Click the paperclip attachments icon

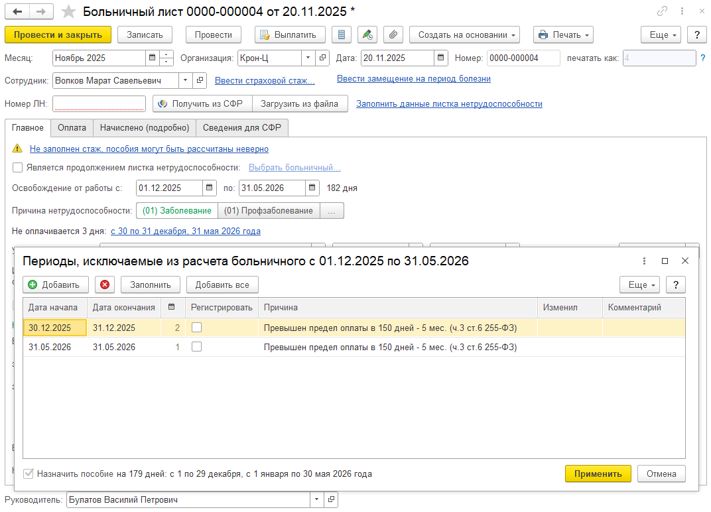pyautogui.click(x=394, y=34)
